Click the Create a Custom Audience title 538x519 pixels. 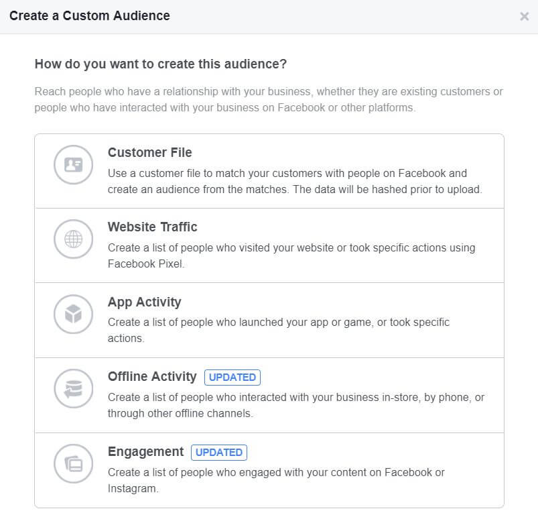click(x=89, y=15)
